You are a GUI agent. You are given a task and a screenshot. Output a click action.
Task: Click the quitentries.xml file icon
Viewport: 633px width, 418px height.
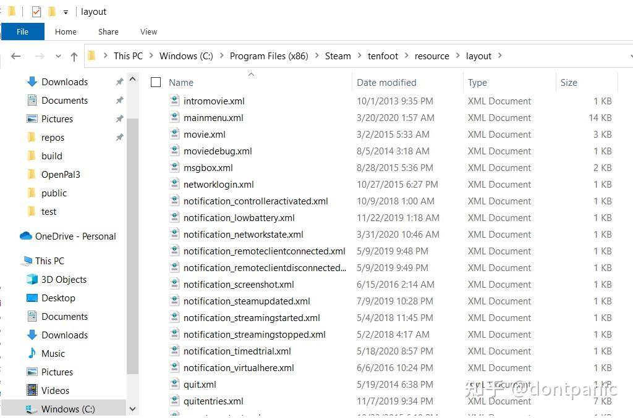174,401
